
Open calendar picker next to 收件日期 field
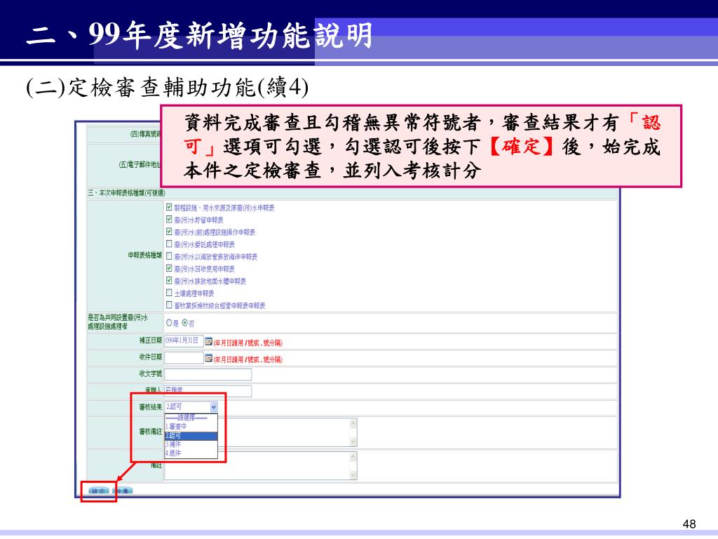208,358
